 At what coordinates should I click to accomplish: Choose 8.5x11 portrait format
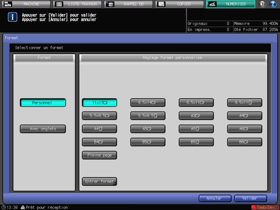[245, 103]
